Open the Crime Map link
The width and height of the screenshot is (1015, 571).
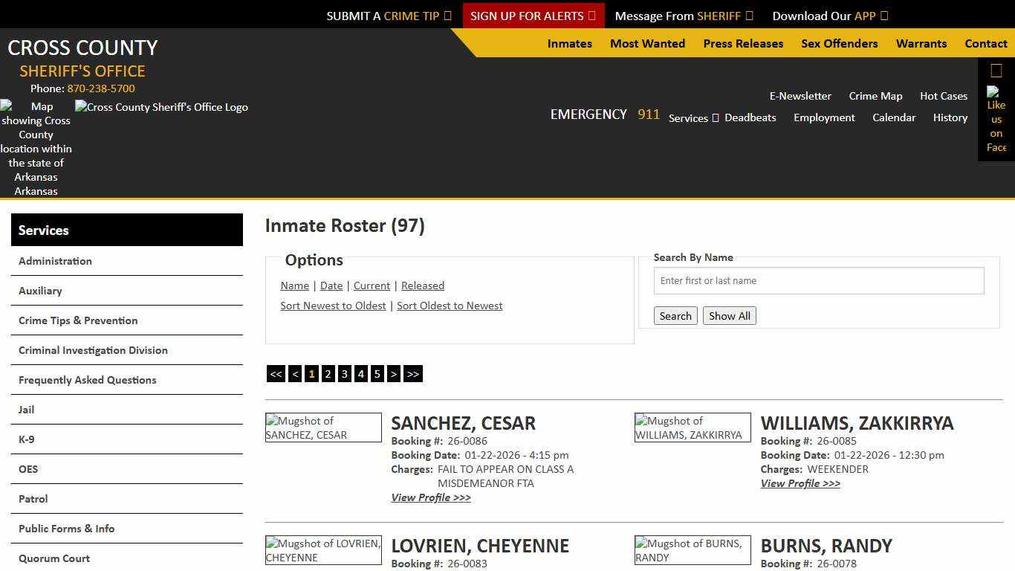tap(875, 96)
